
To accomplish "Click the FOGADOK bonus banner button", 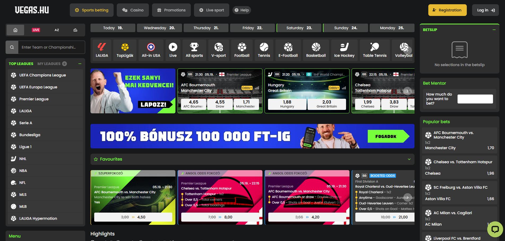I will pos(389,136).
